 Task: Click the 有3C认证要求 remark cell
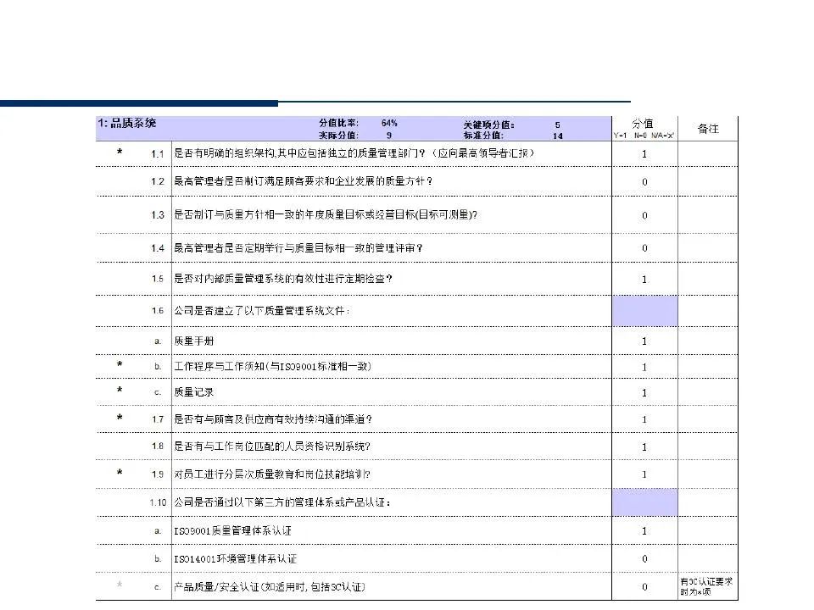point(707,586)
